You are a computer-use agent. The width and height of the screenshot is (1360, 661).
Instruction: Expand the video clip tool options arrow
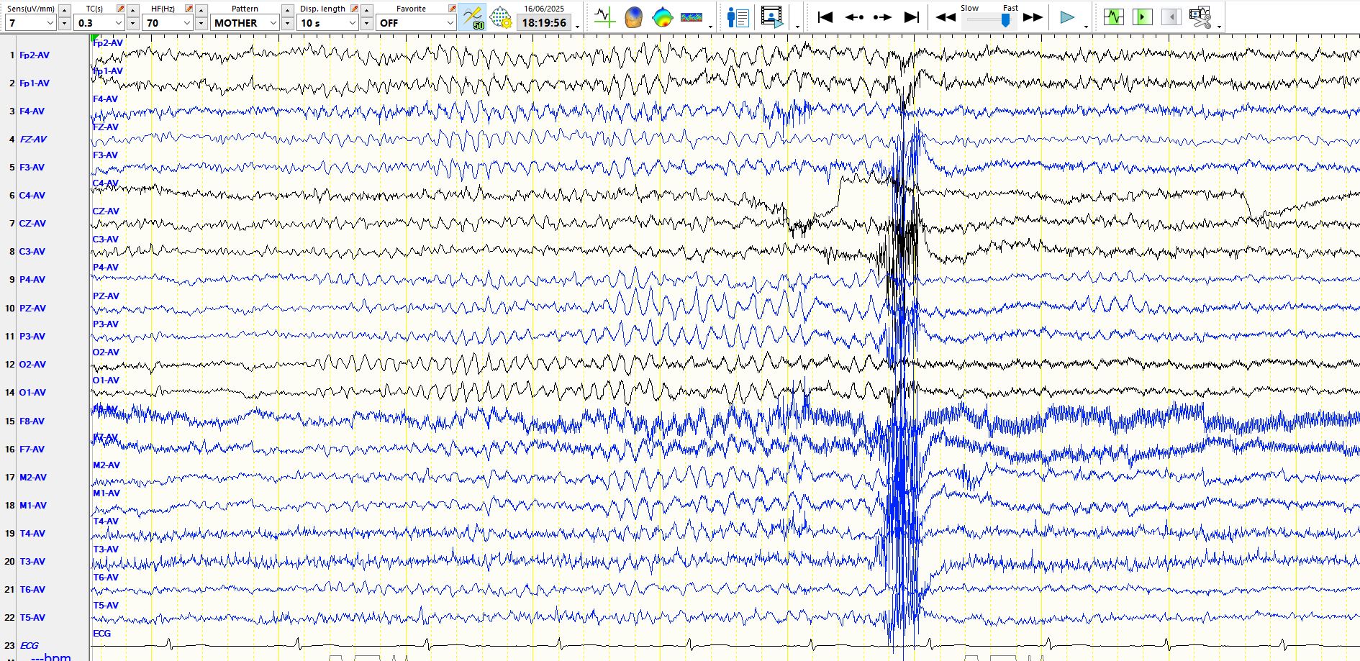click(x=1220, y=27)
